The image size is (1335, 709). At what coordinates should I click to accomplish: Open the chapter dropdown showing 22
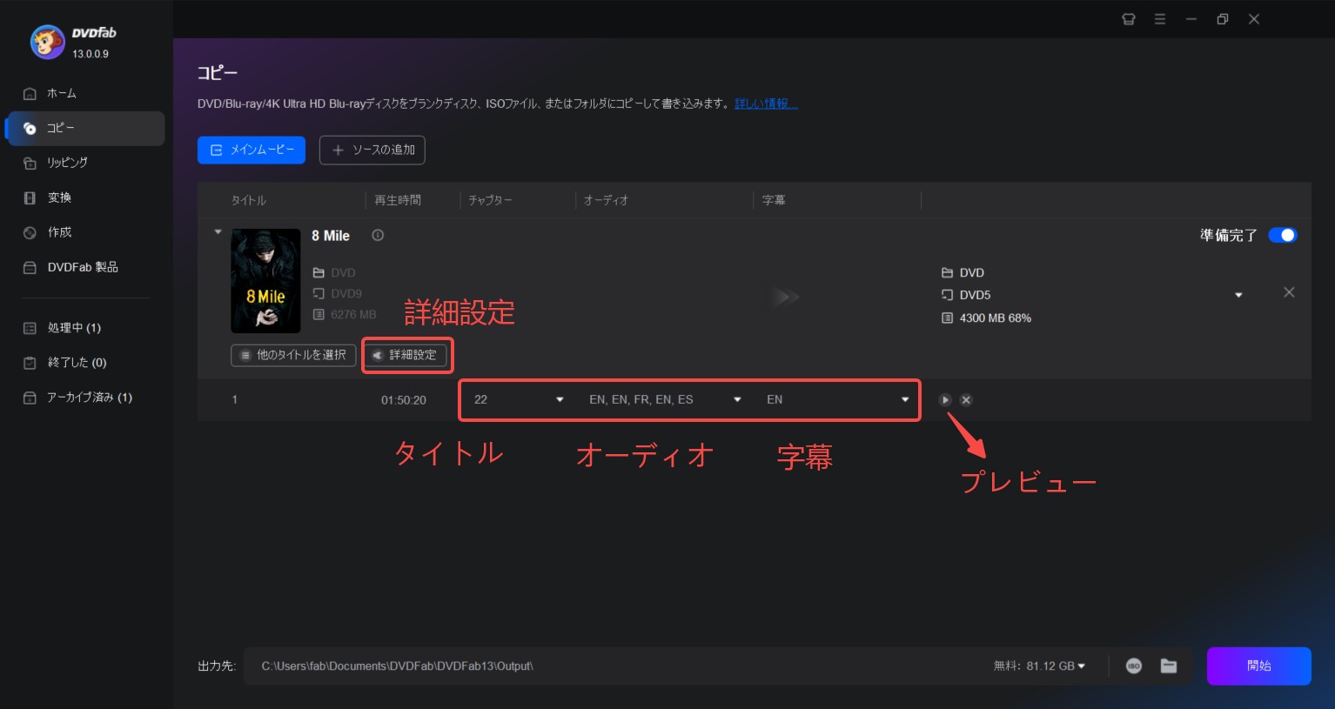click(x=518, y=400)
